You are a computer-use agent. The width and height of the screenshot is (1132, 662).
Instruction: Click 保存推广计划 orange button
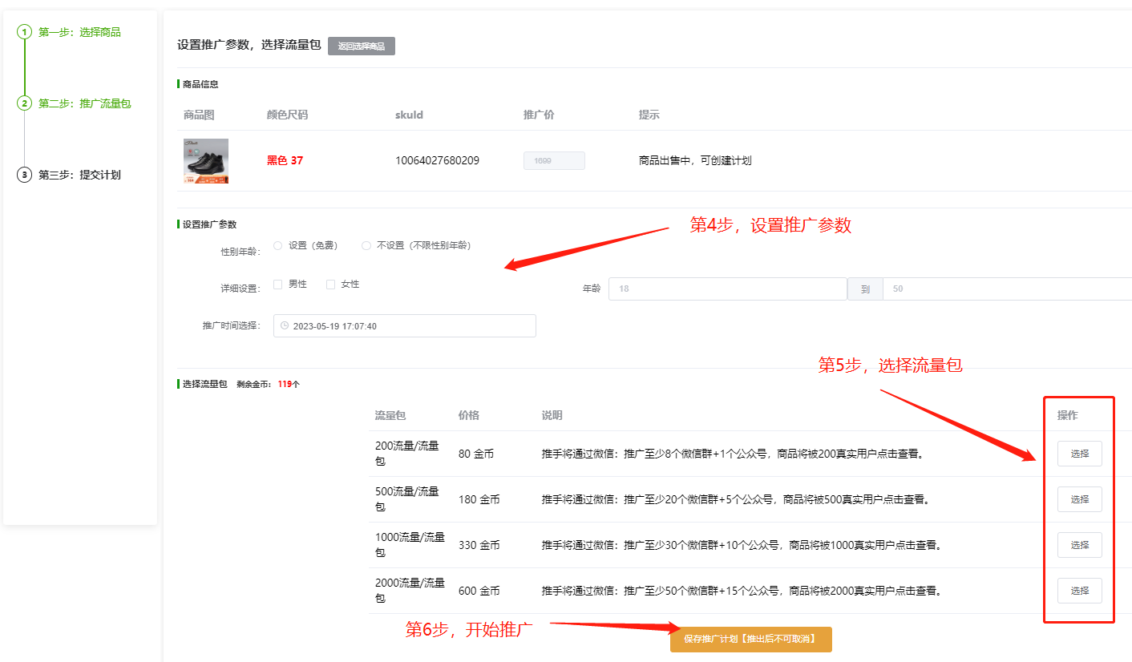pos(750,640)
